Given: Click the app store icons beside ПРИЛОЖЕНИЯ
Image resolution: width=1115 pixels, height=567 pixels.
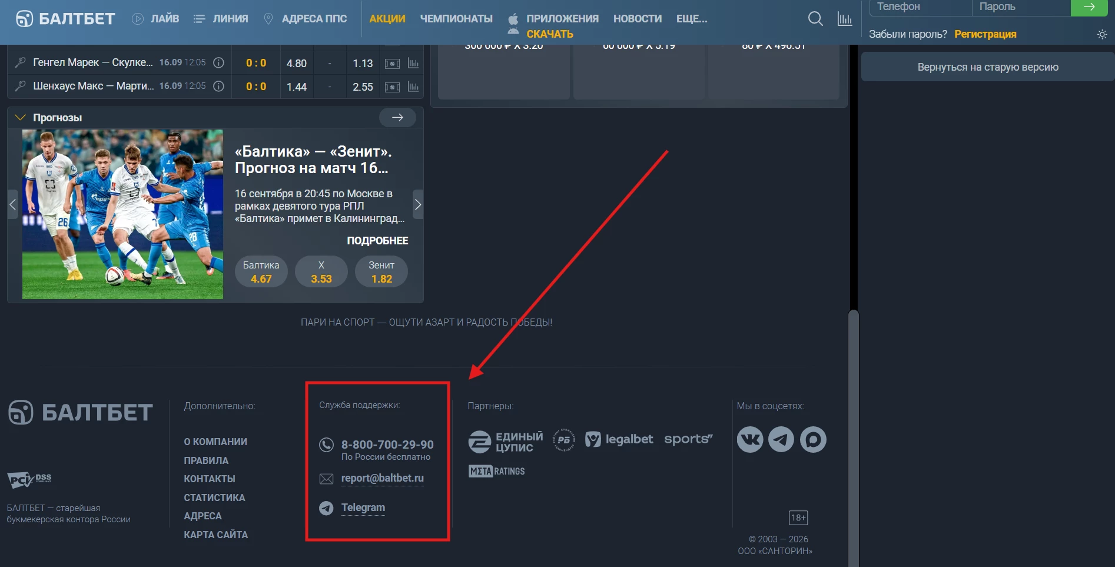Looking at the screenshot, I should [x=513, y=25].
